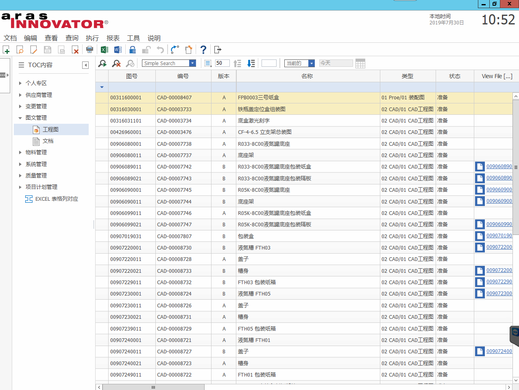Click the create new item icon
The image size is (519, 390).
6,50
